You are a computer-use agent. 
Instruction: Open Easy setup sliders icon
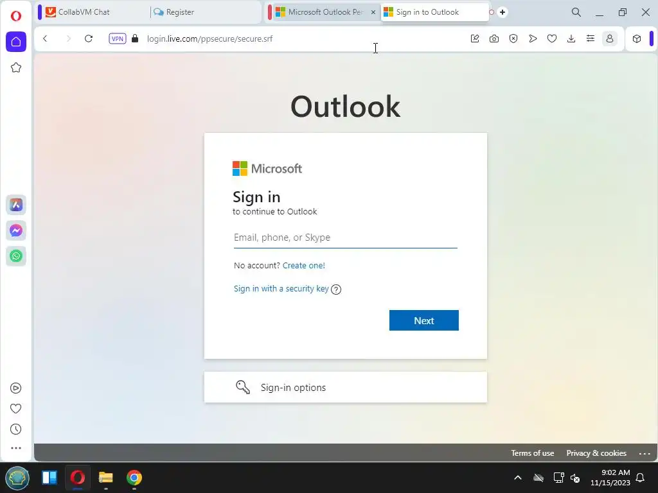pos(591,39)
